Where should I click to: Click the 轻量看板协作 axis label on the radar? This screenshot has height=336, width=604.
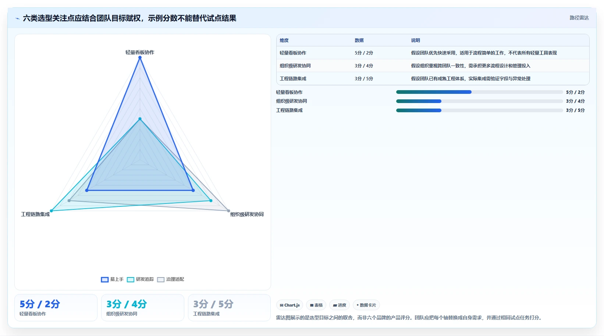(x=140, y=52)
